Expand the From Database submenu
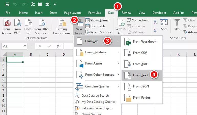The height and width of the screenshot is (115, 197). [x=97, y=52]
